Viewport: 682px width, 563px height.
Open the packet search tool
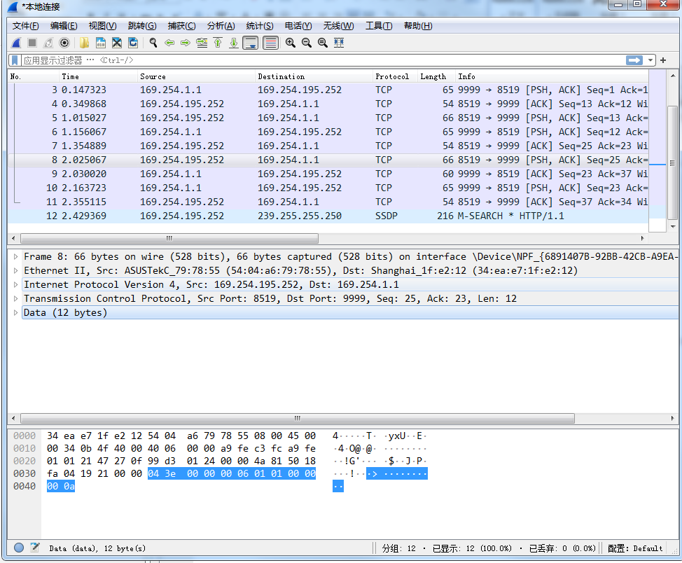[x=153, y=43]
